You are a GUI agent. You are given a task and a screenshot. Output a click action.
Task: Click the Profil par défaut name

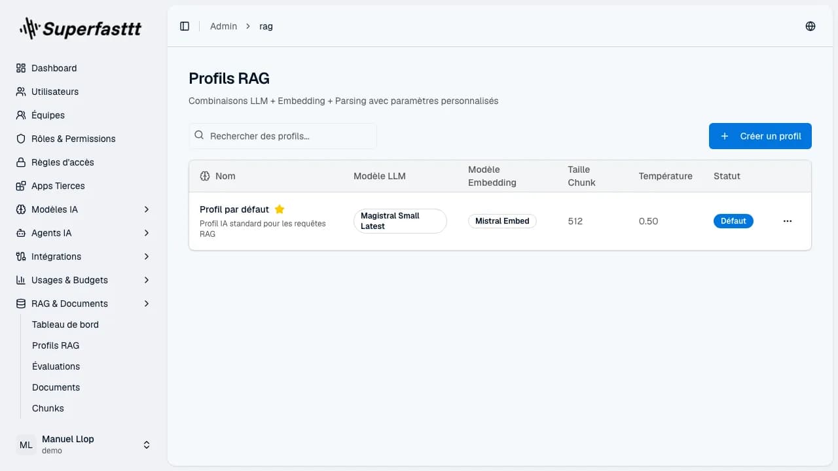(x=234, y=209)
